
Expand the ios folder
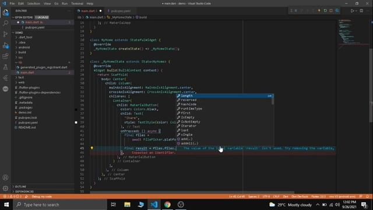tap(20, 57)
